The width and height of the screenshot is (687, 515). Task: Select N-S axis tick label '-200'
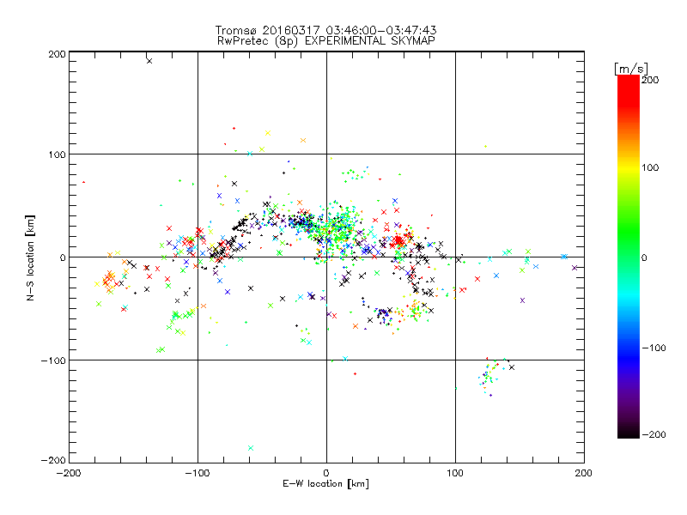(53, 460)
